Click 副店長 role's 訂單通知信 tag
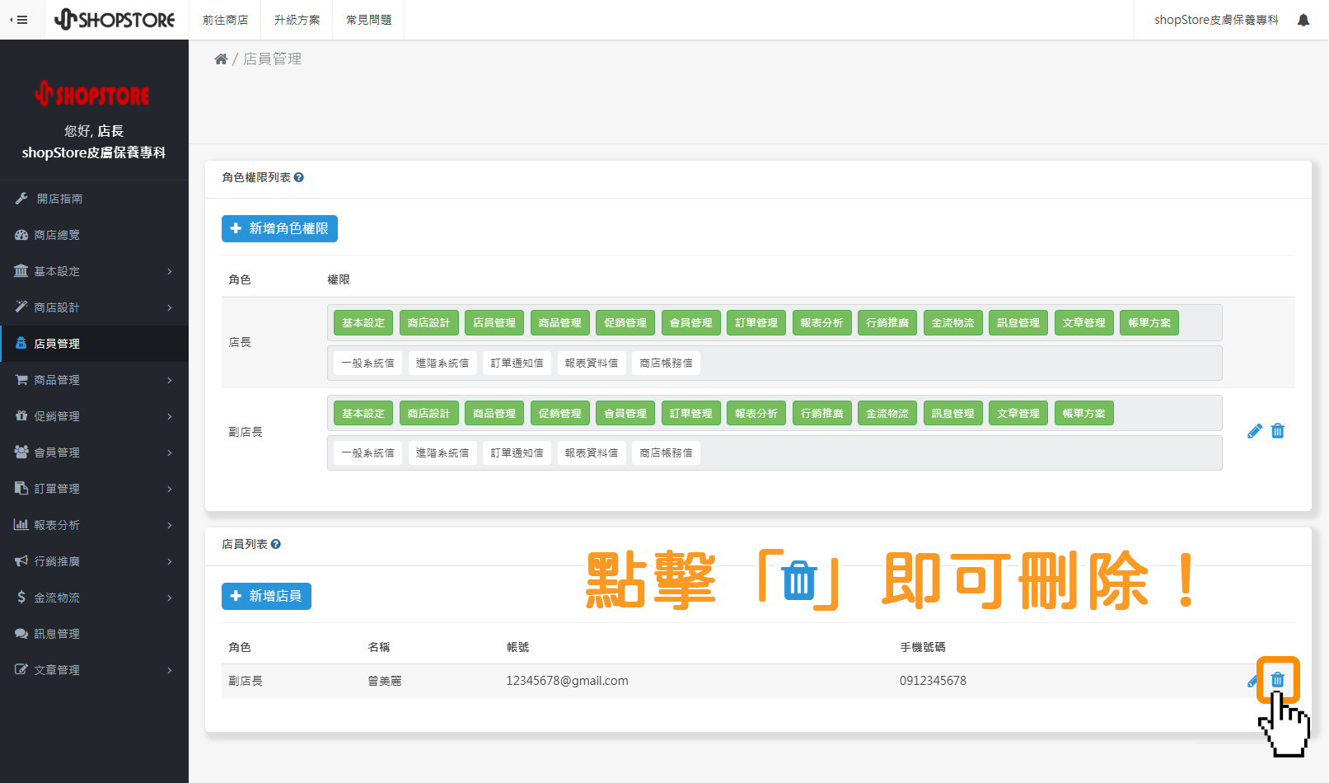Viewport: 1329px width, 783px height. click(517, 453)
